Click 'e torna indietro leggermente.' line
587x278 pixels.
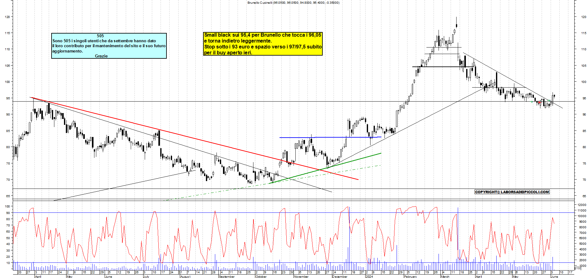point(238,41)
